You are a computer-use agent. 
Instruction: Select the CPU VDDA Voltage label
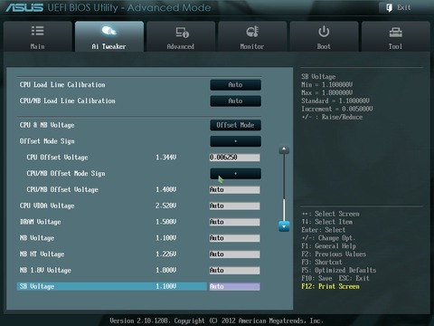pyautogui.click(x=47, y=206)
